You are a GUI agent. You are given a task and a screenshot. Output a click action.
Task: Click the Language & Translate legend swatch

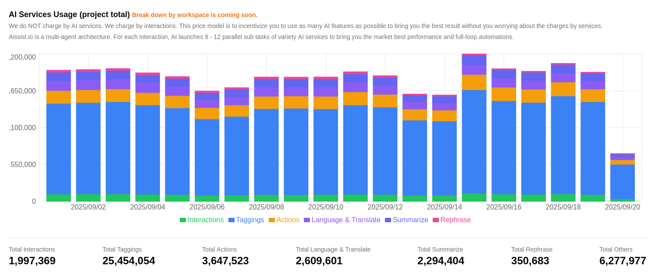point(307,220)
